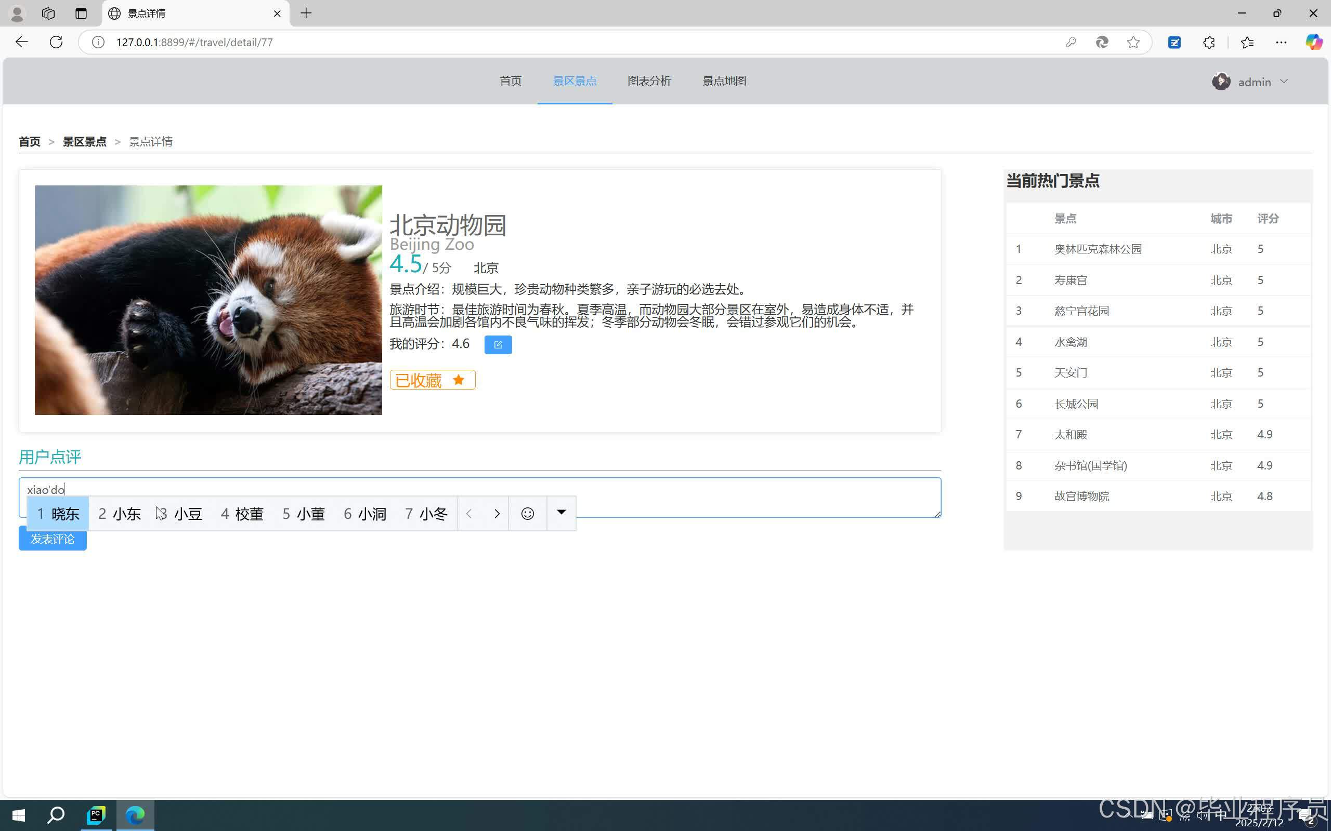Click 长城公园 in hot spots table
The width and height of the screenshot is (1331, 831).
(1076, 404)
